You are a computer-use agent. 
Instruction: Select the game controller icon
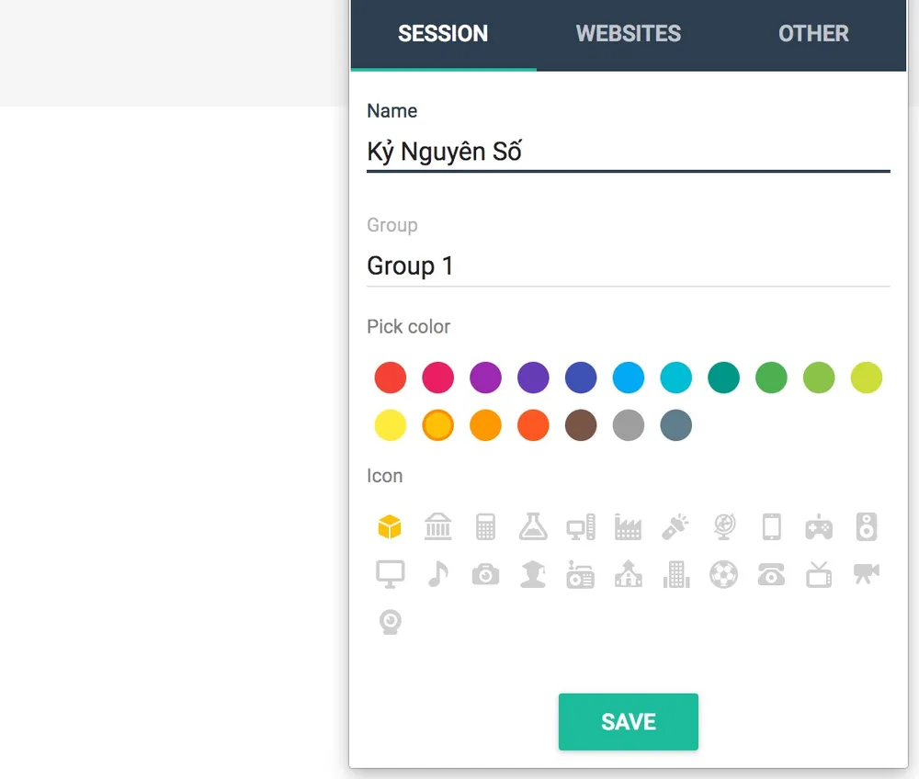[819, 527]
